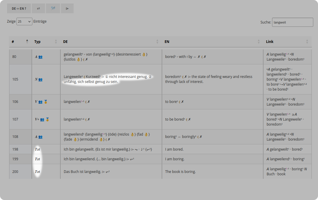Sort table by the # column
The image size is (318, 200).
[21, 41]
